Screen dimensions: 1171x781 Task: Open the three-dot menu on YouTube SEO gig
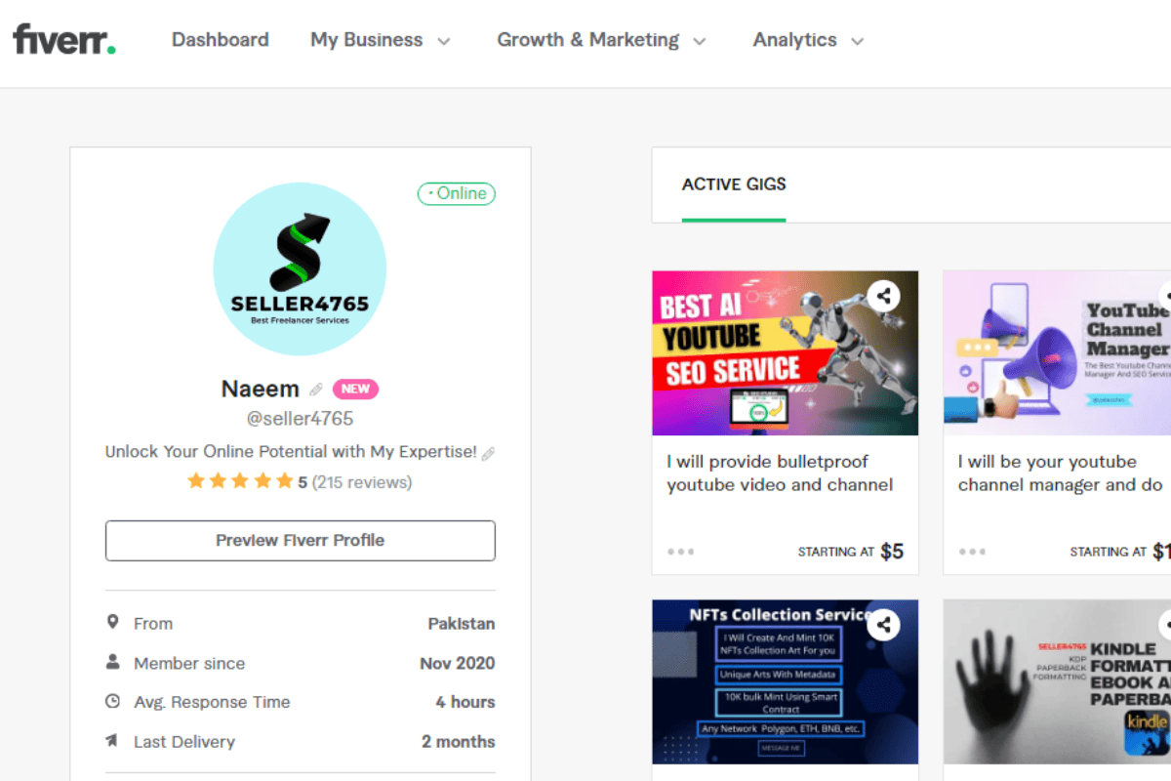681,552
